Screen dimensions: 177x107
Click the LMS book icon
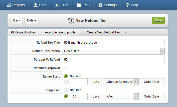[79, 5]
